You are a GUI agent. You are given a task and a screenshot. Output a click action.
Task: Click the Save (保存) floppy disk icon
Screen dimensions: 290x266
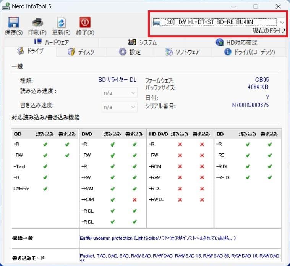click(14, 23)
